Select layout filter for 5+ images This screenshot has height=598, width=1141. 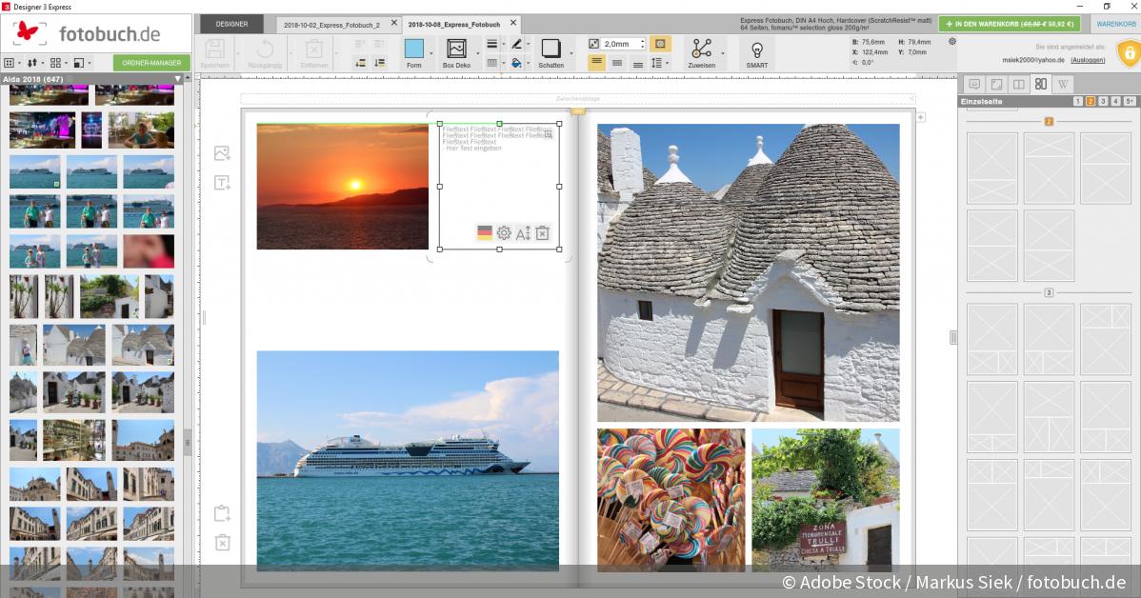coord(1130,102)
